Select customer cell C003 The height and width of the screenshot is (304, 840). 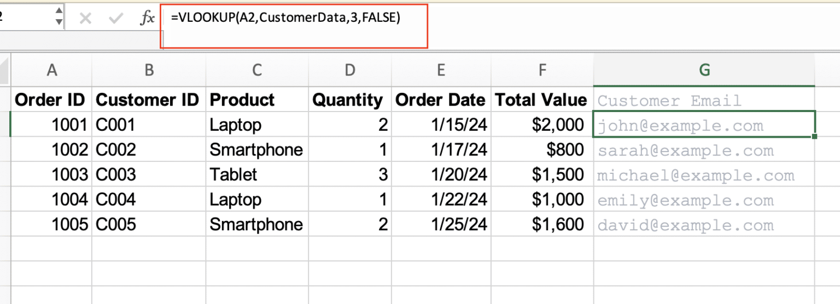149,174
